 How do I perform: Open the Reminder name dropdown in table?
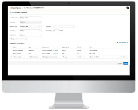19,57
